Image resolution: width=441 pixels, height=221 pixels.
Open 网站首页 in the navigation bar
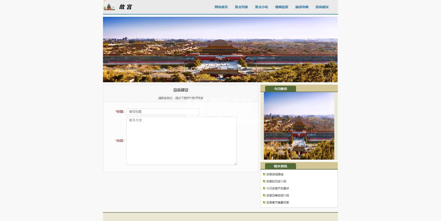click(x=221, y=7)
